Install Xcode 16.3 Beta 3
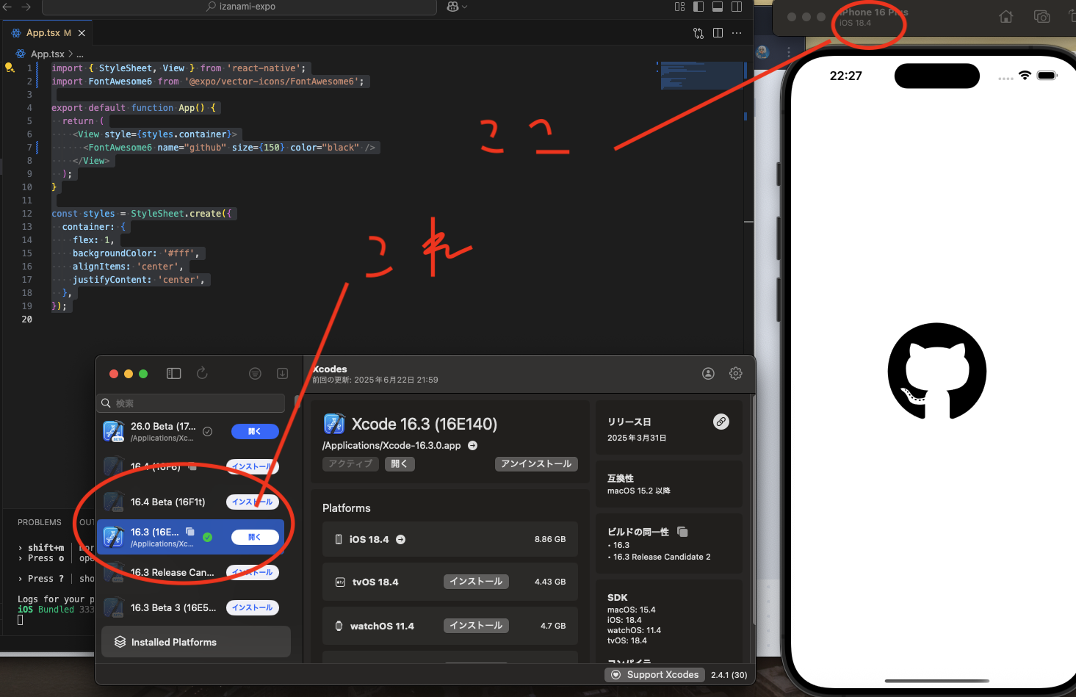 pos(253,608)
